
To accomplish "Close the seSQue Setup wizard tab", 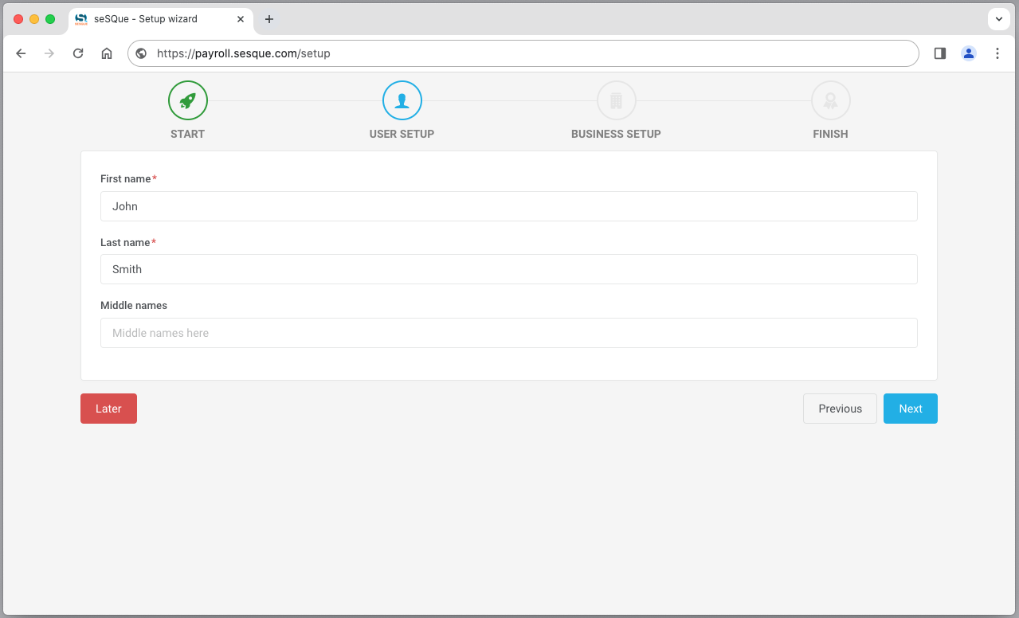I will tap(241, 19).
